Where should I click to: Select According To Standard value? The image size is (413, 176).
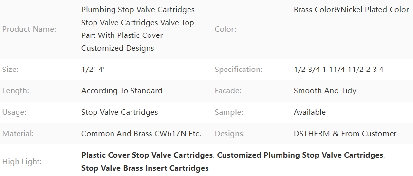[122, 91]
